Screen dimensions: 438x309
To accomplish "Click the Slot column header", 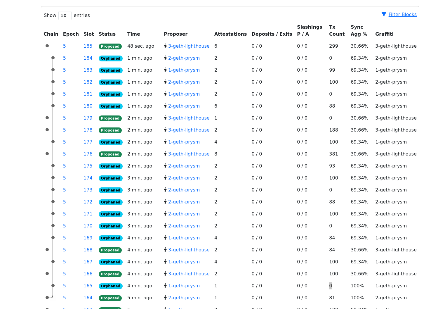I will pos(89,34).
